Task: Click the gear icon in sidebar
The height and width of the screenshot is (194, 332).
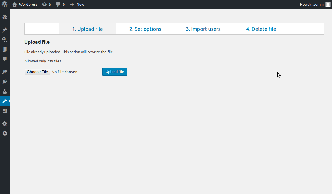Action: 5,124
